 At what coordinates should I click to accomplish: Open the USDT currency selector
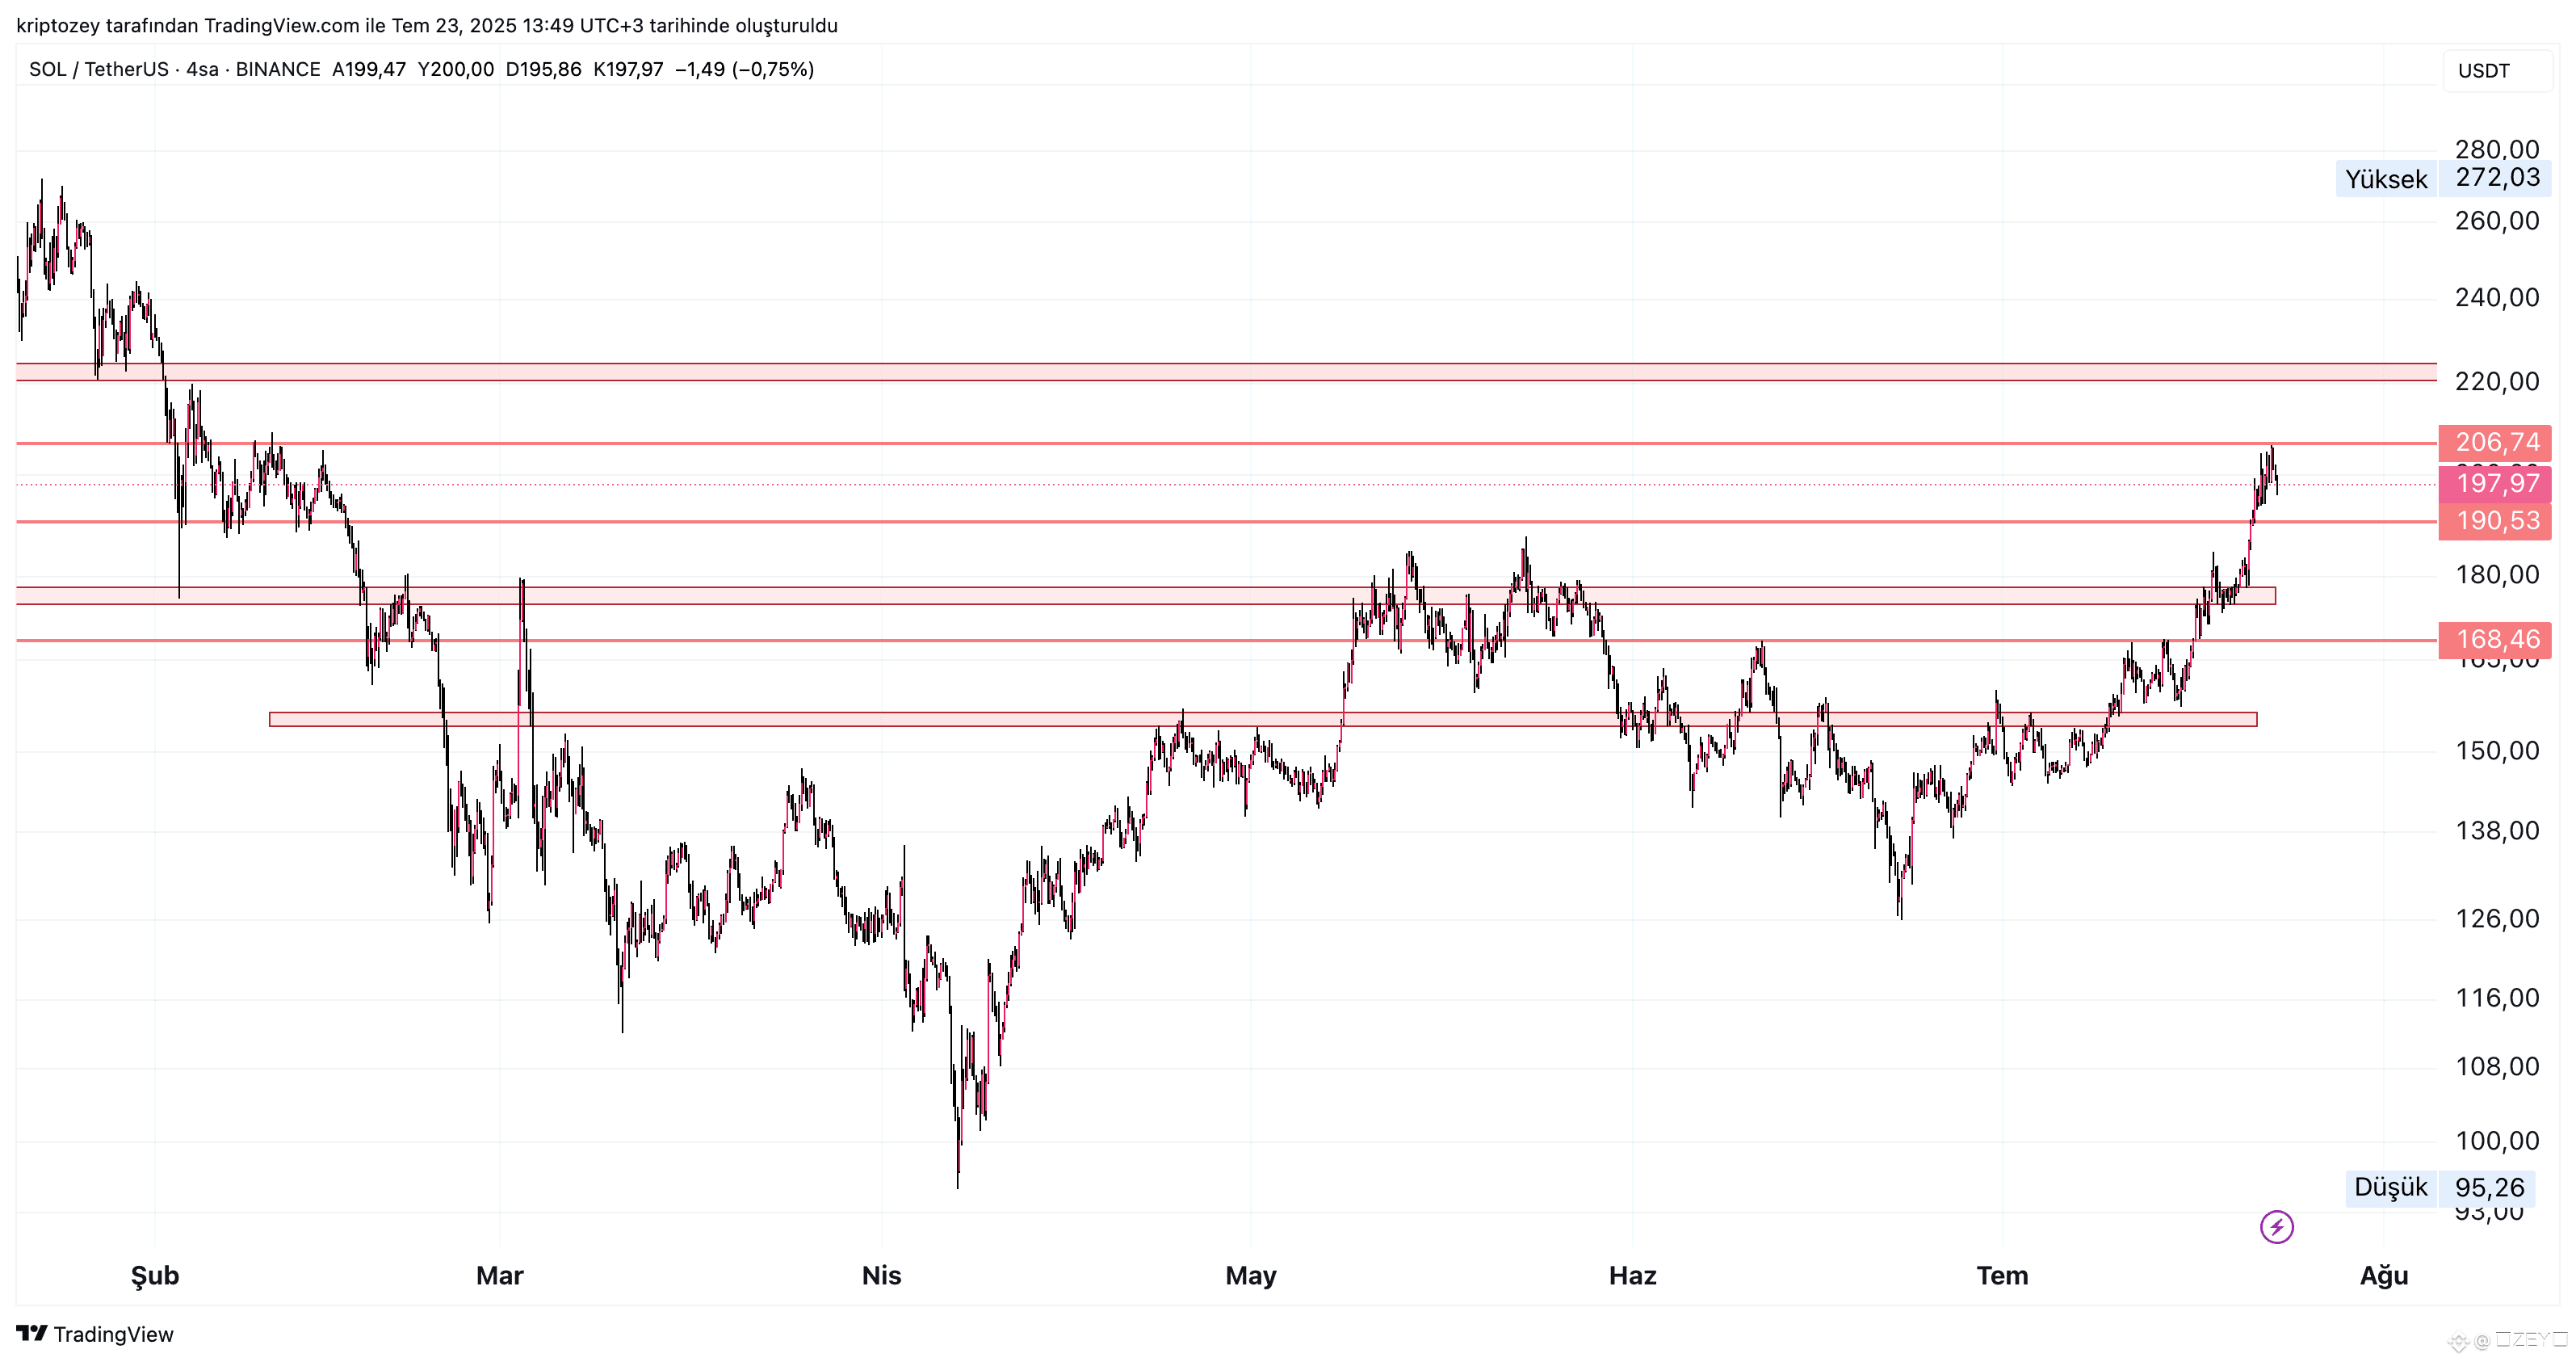[2497, 71]
